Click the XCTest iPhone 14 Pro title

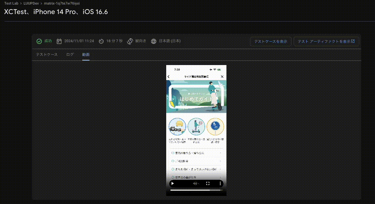click(56, 12)
